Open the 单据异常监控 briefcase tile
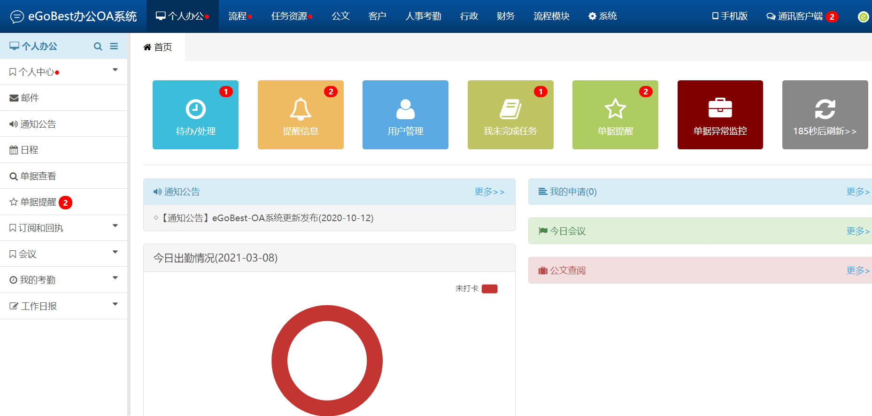The width and height of the screenshot is (872, 416). tap(720, 115)
